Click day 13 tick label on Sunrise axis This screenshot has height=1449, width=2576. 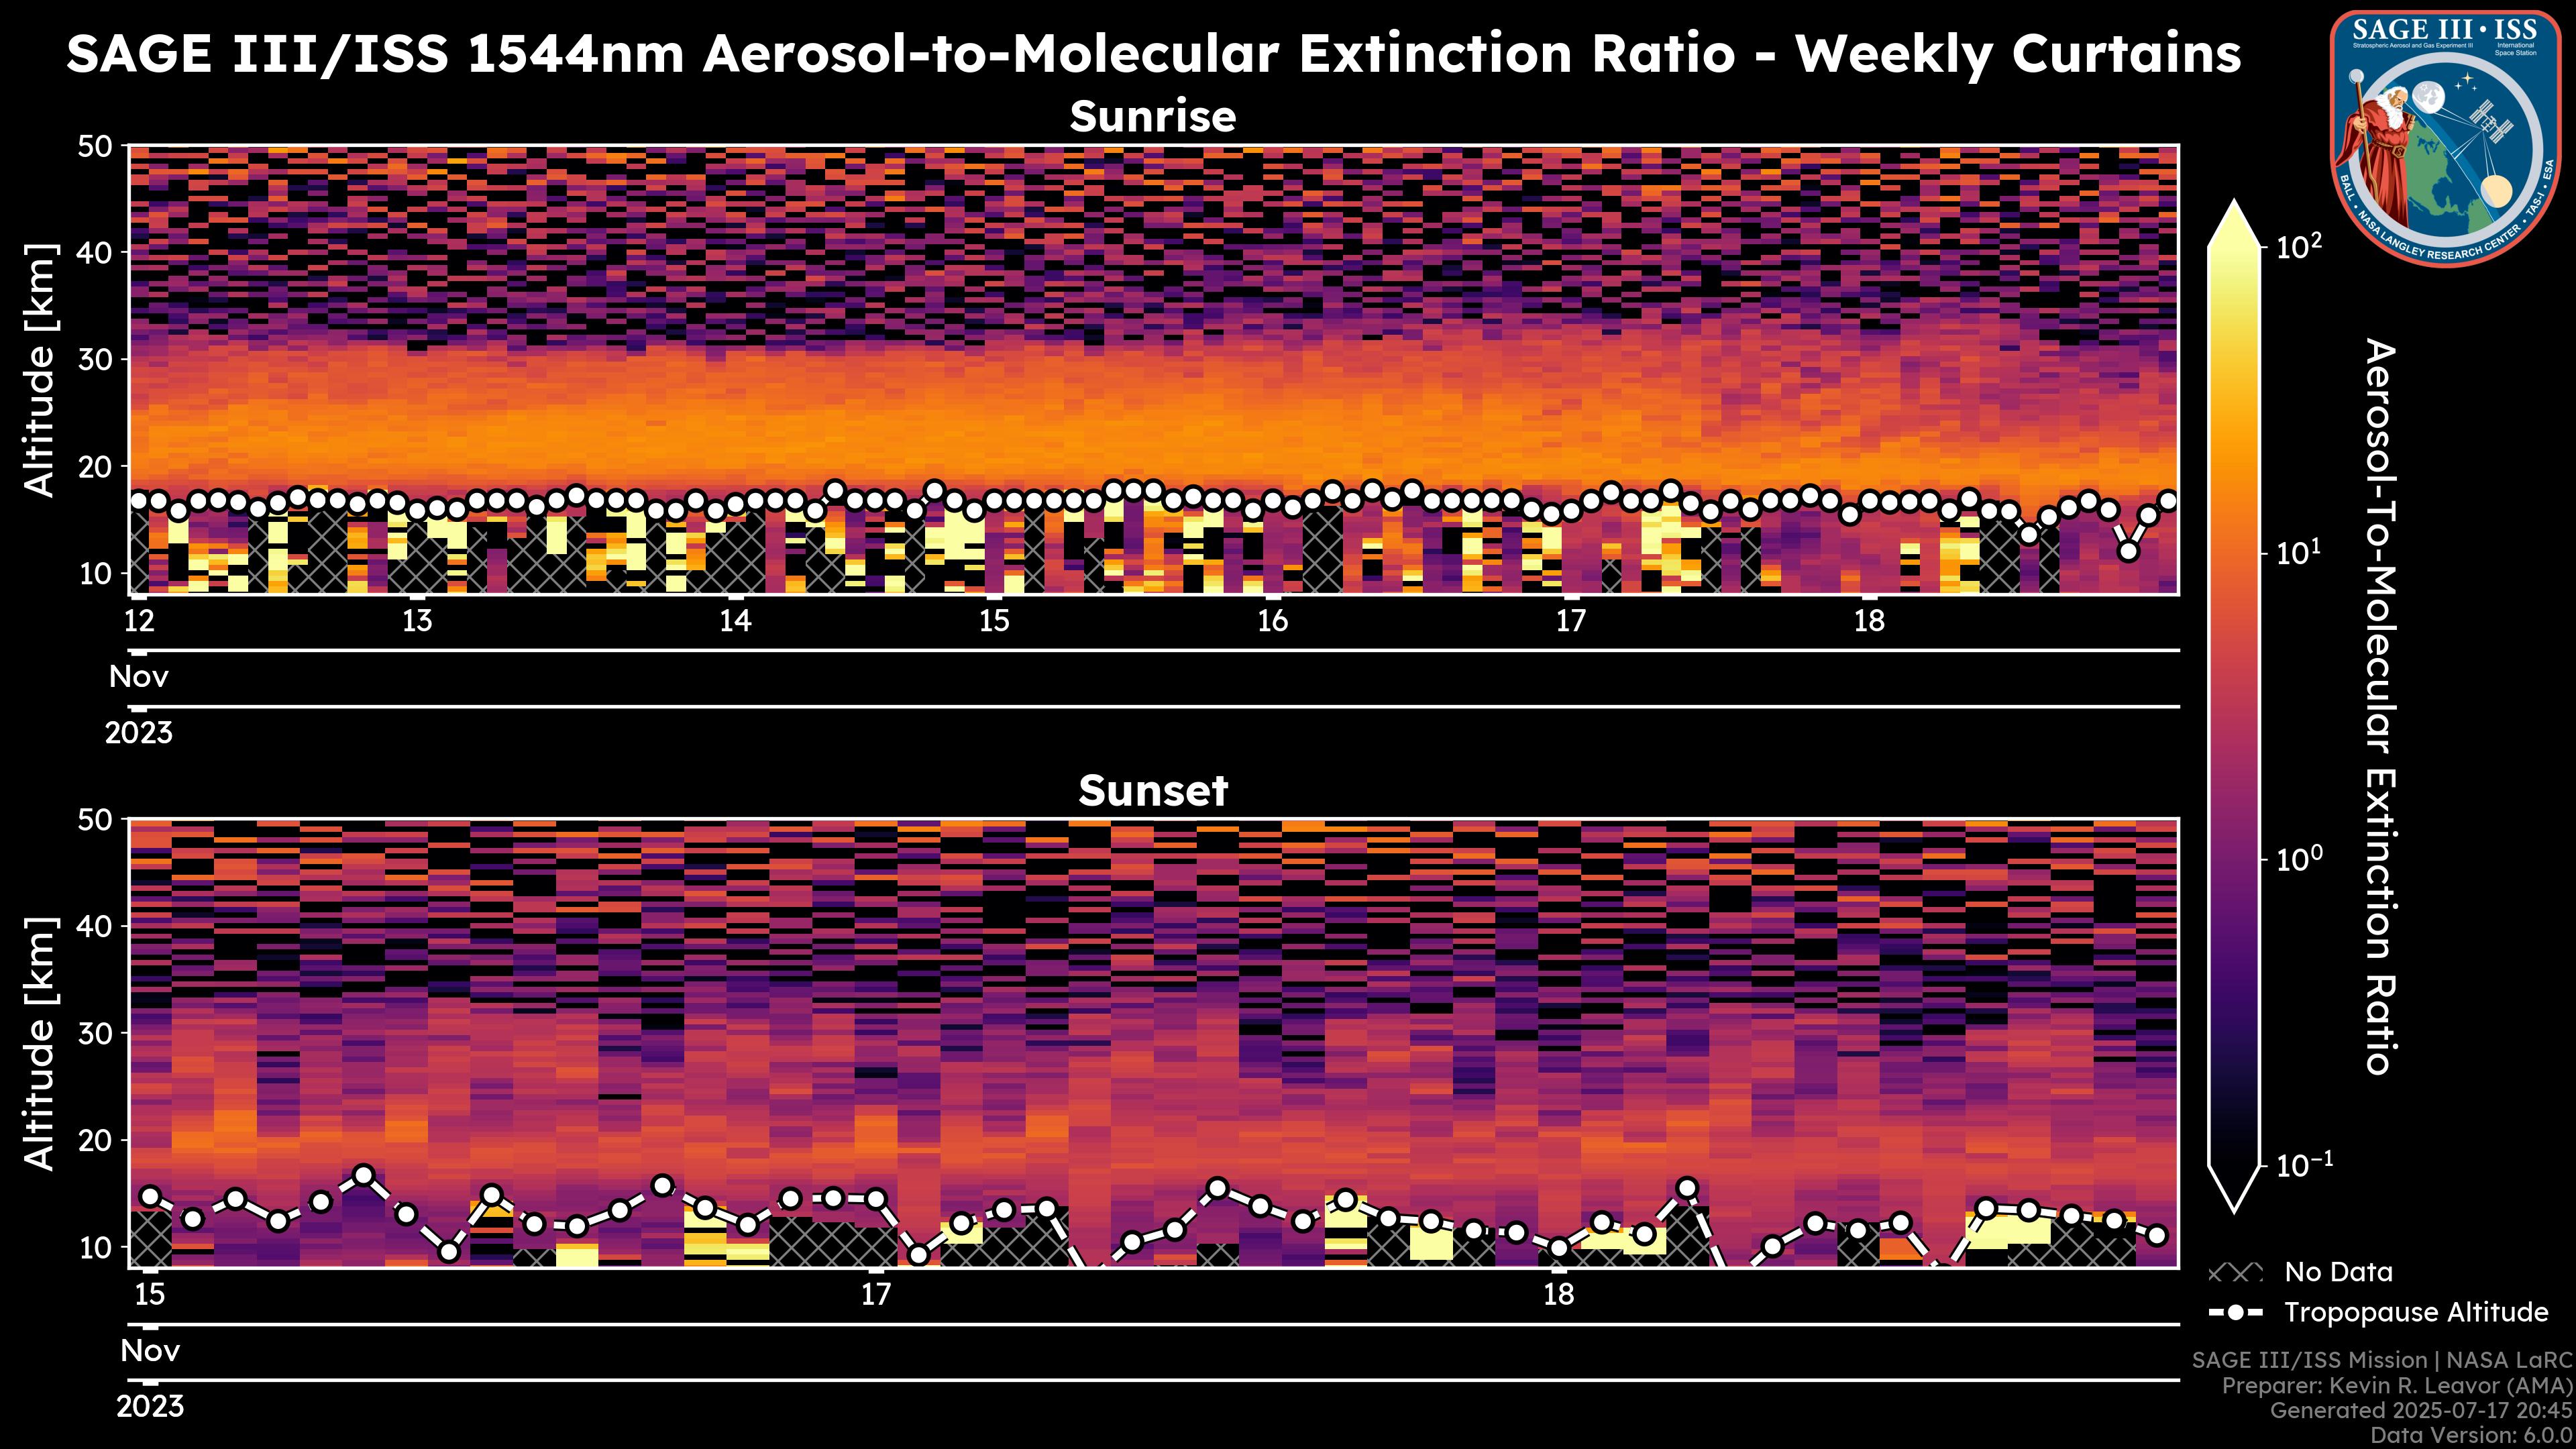click(x=417, y=621)
